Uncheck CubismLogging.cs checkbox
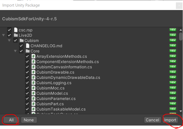 click(27, 83)
